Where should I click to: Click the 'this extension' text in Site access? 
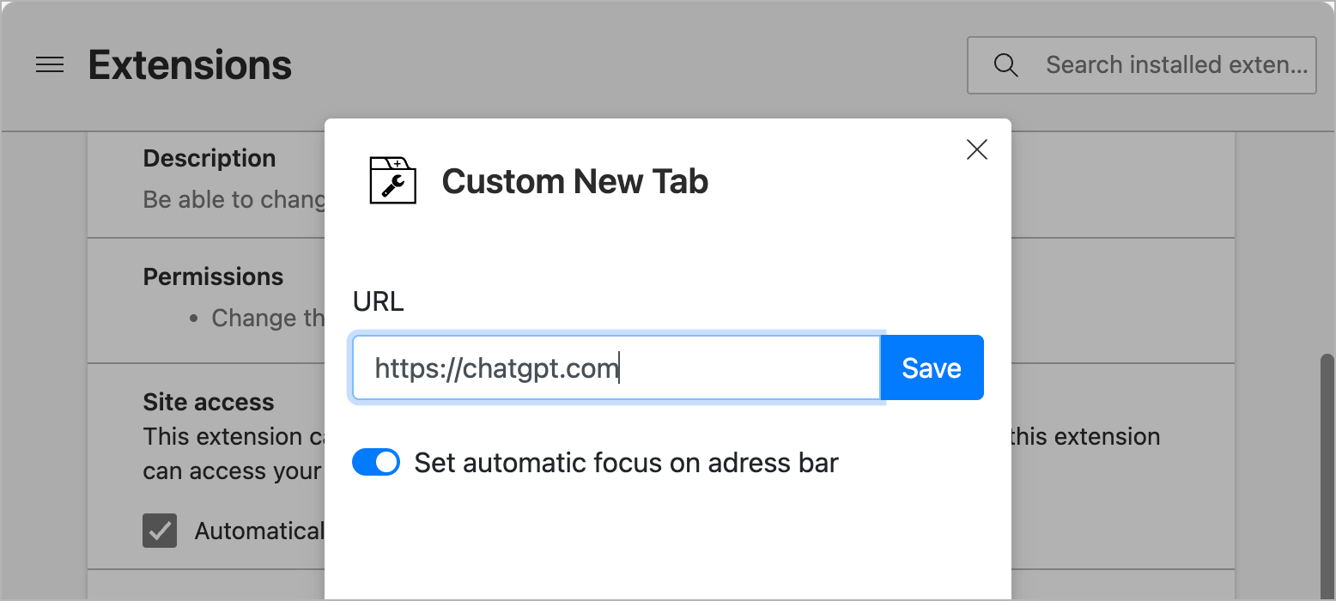pos(1085,436)
